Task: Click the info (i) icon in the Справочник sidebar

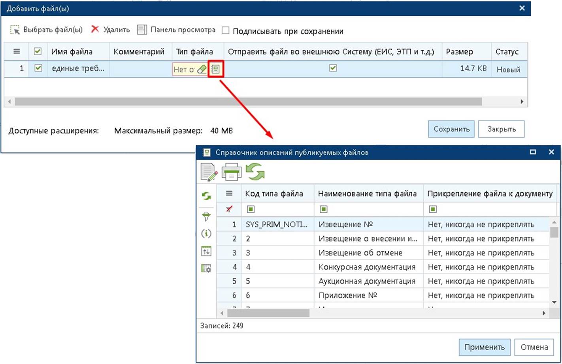Action: 206,233
